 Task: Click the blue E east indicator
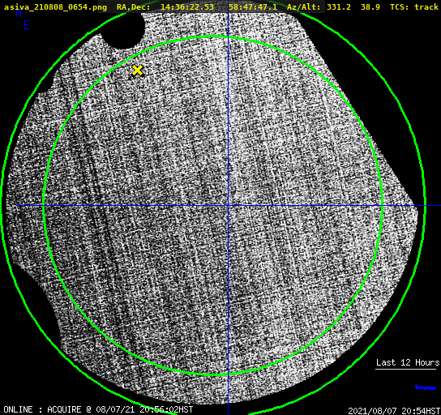tap(27, 25)
